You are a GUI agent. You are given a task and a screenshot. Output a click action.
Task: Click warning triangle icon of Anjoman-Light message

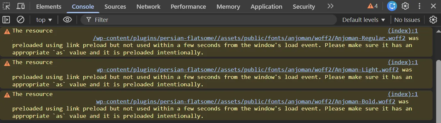7,63
